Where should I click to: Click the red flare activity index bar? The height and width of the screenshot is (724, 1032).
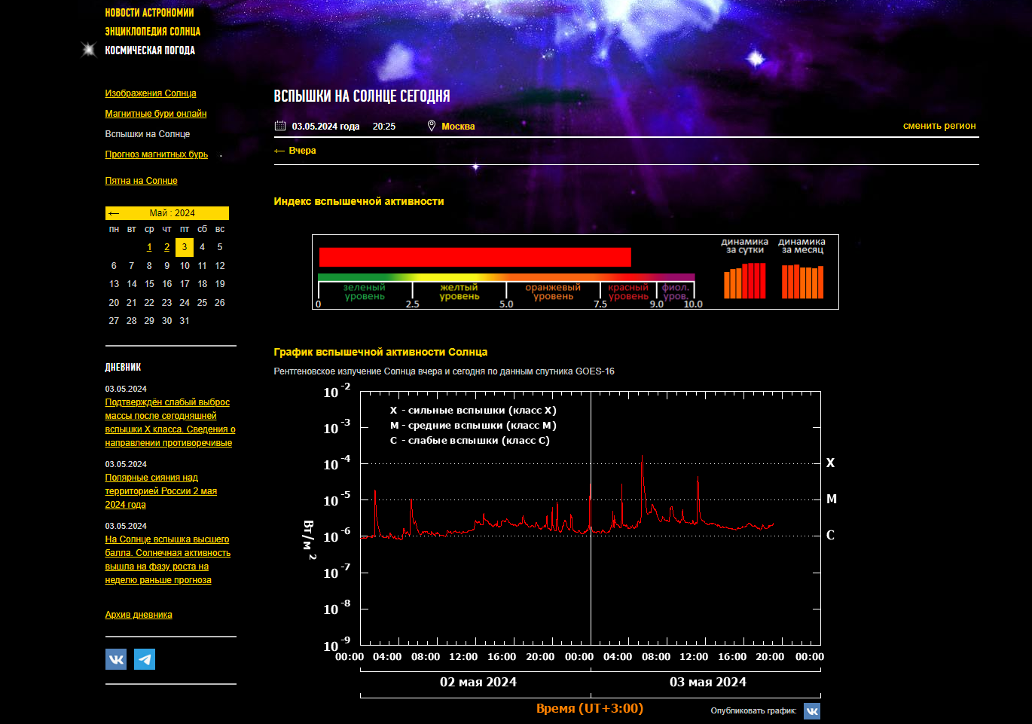pos(475,257)
